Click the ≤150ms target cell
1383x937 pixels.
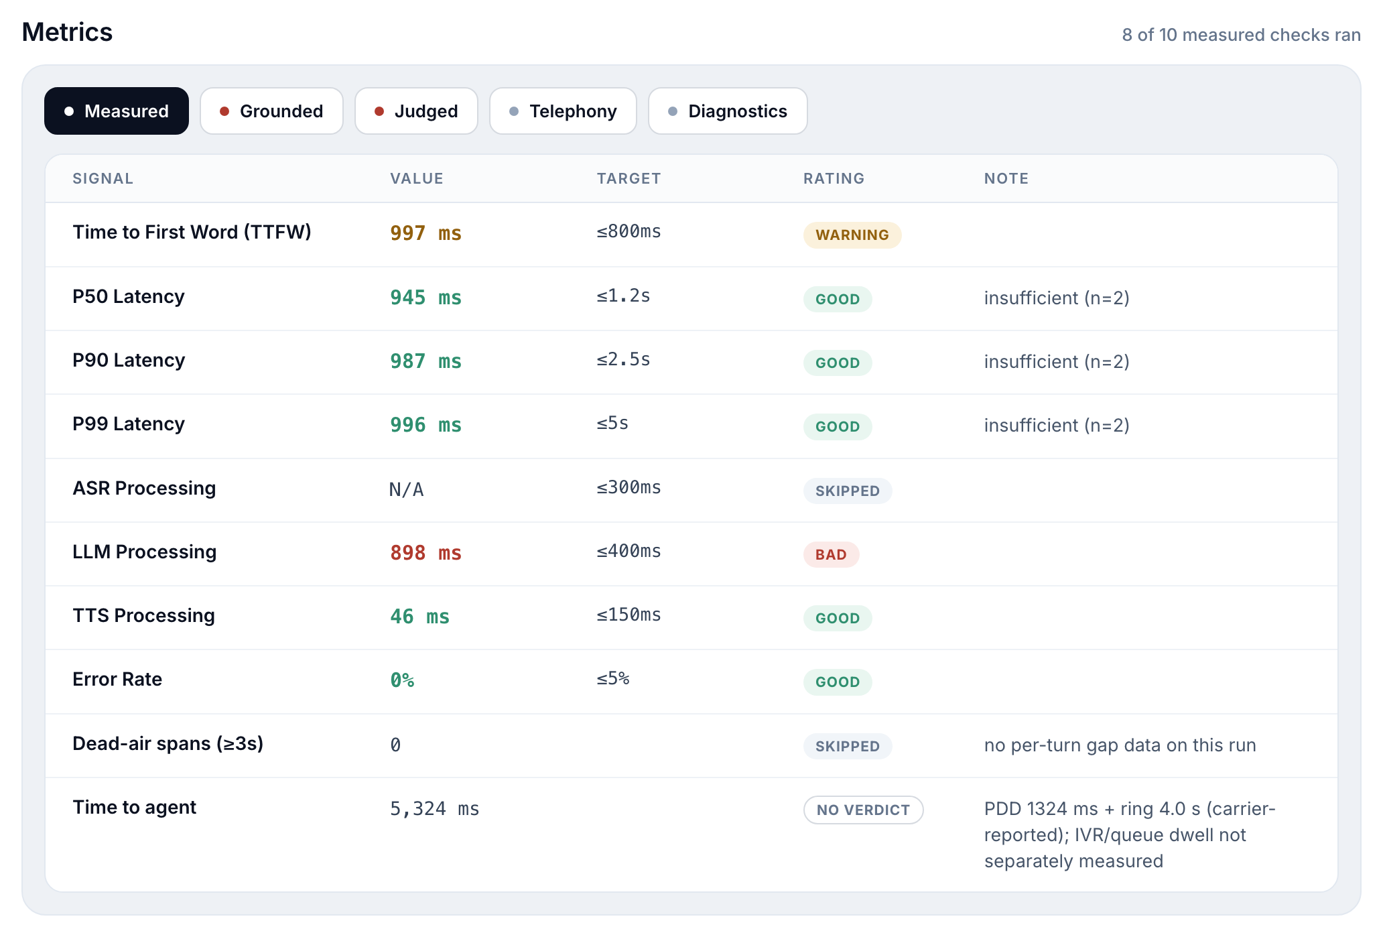click(629, 615)
